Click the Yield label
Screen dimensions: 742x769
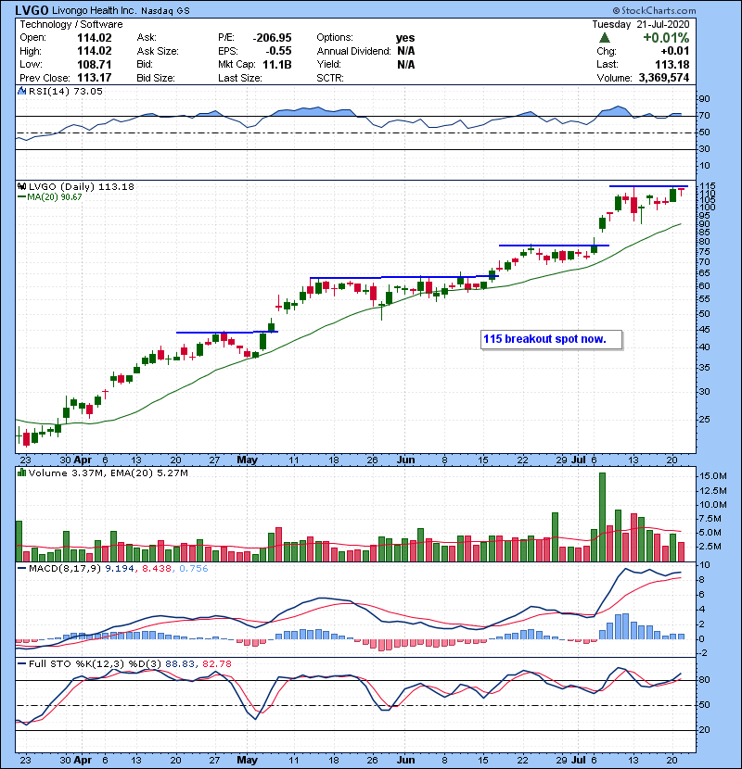tap(329, 64)
